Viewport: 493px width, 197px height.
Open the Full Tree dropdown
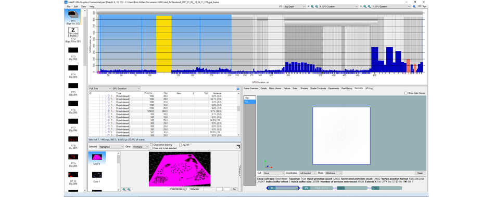100,89
